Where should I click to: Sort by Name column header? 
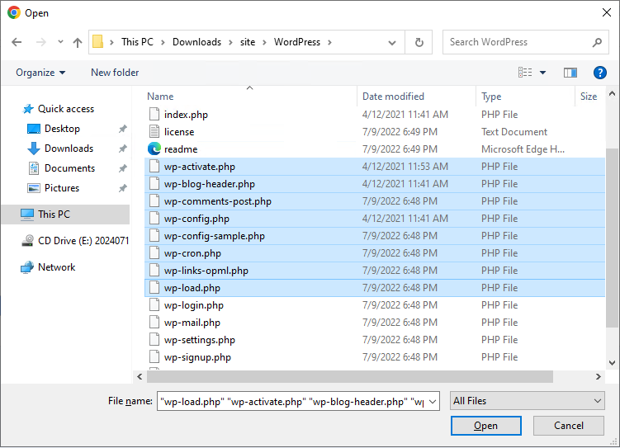(160, 97)
